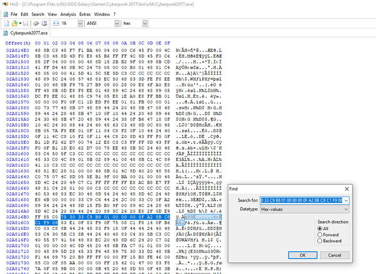376x274 pixels.
Task: Open the Analysis menu
Action: tap(68, 14)
